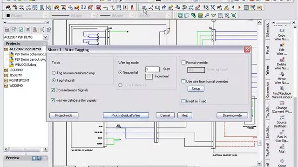Screen dimensions: 298x167
Task: Switch to the Schematic palette tab
Action: coord(268,30)
